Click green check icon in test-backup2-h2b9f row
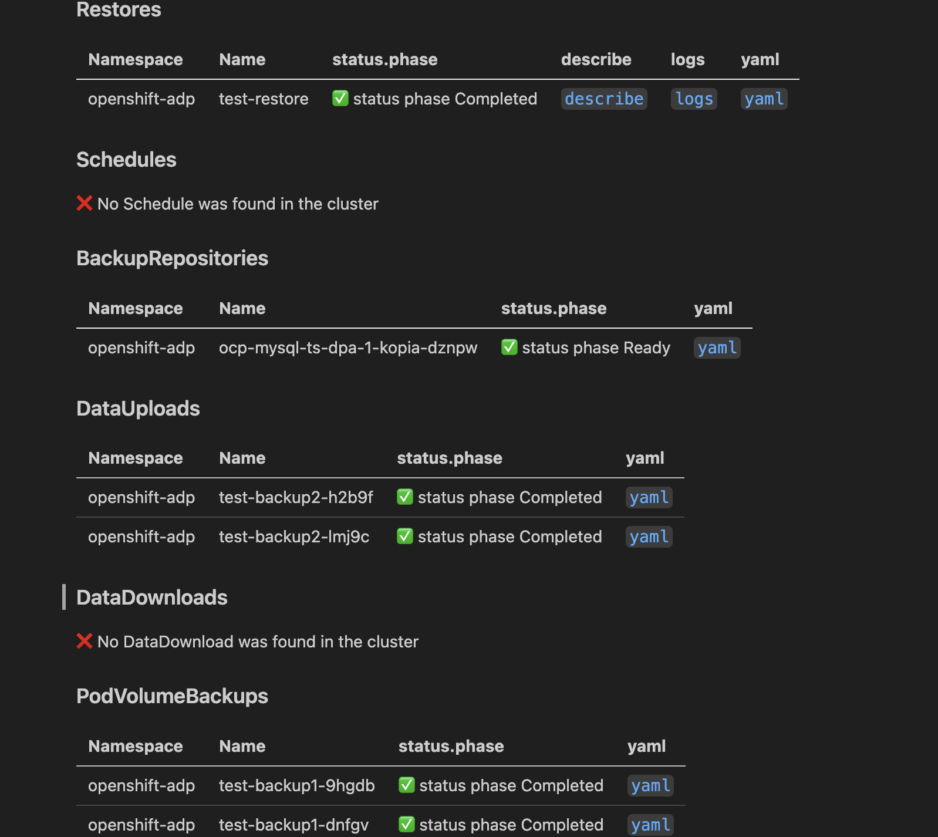Image resolution: width=938 pixels, height=837 pixels. click(x=405, y=497)
